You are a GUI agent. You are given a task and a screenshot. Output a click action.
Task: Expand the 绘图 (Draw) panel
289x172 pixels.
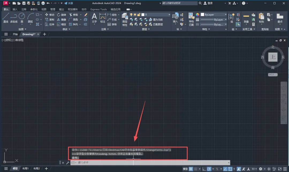coord(22,29)
